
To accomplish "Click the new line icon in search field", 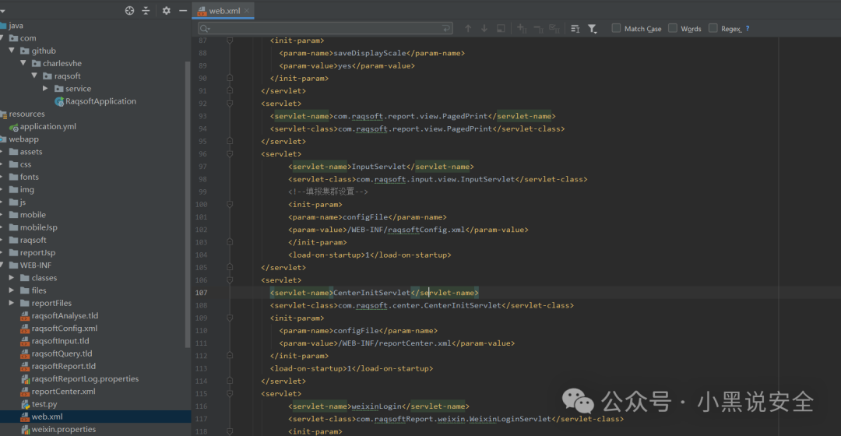I will (x=446, y=29).
